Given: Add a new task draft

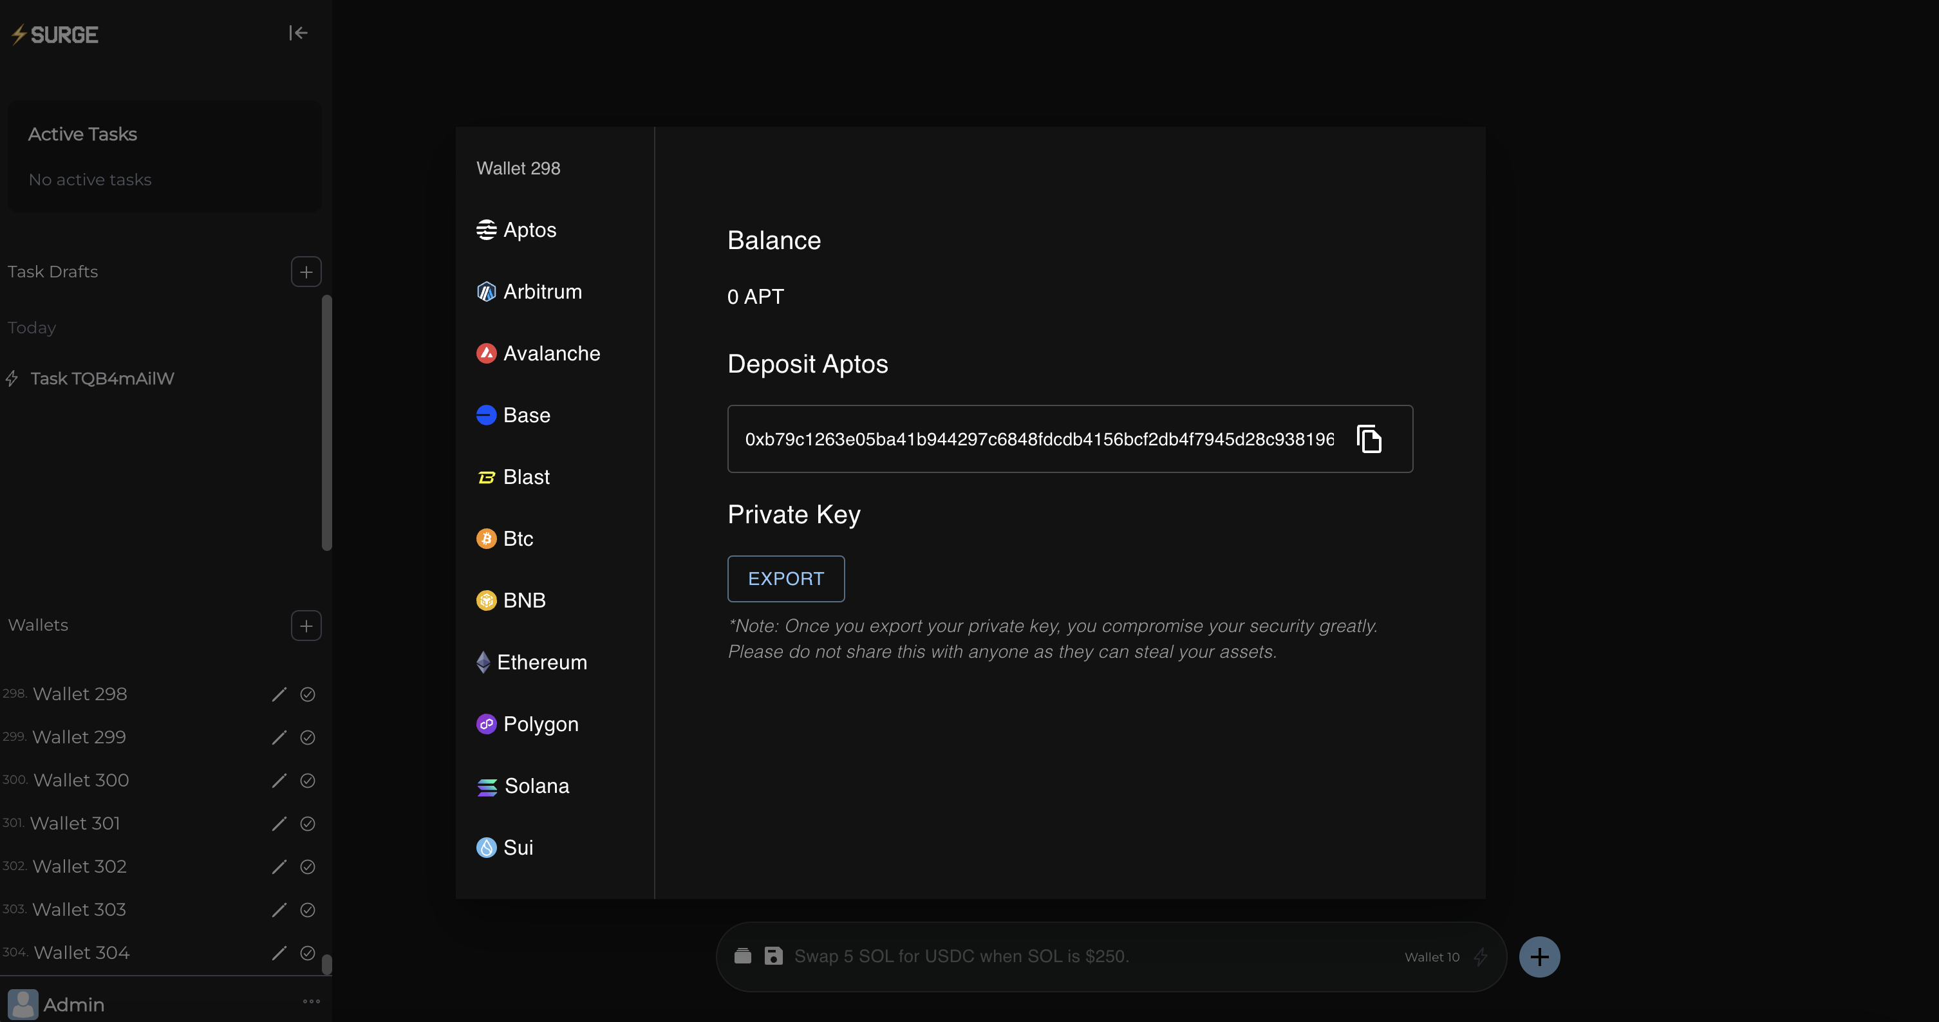Looking at the screenshot, I should click(306, 272).
